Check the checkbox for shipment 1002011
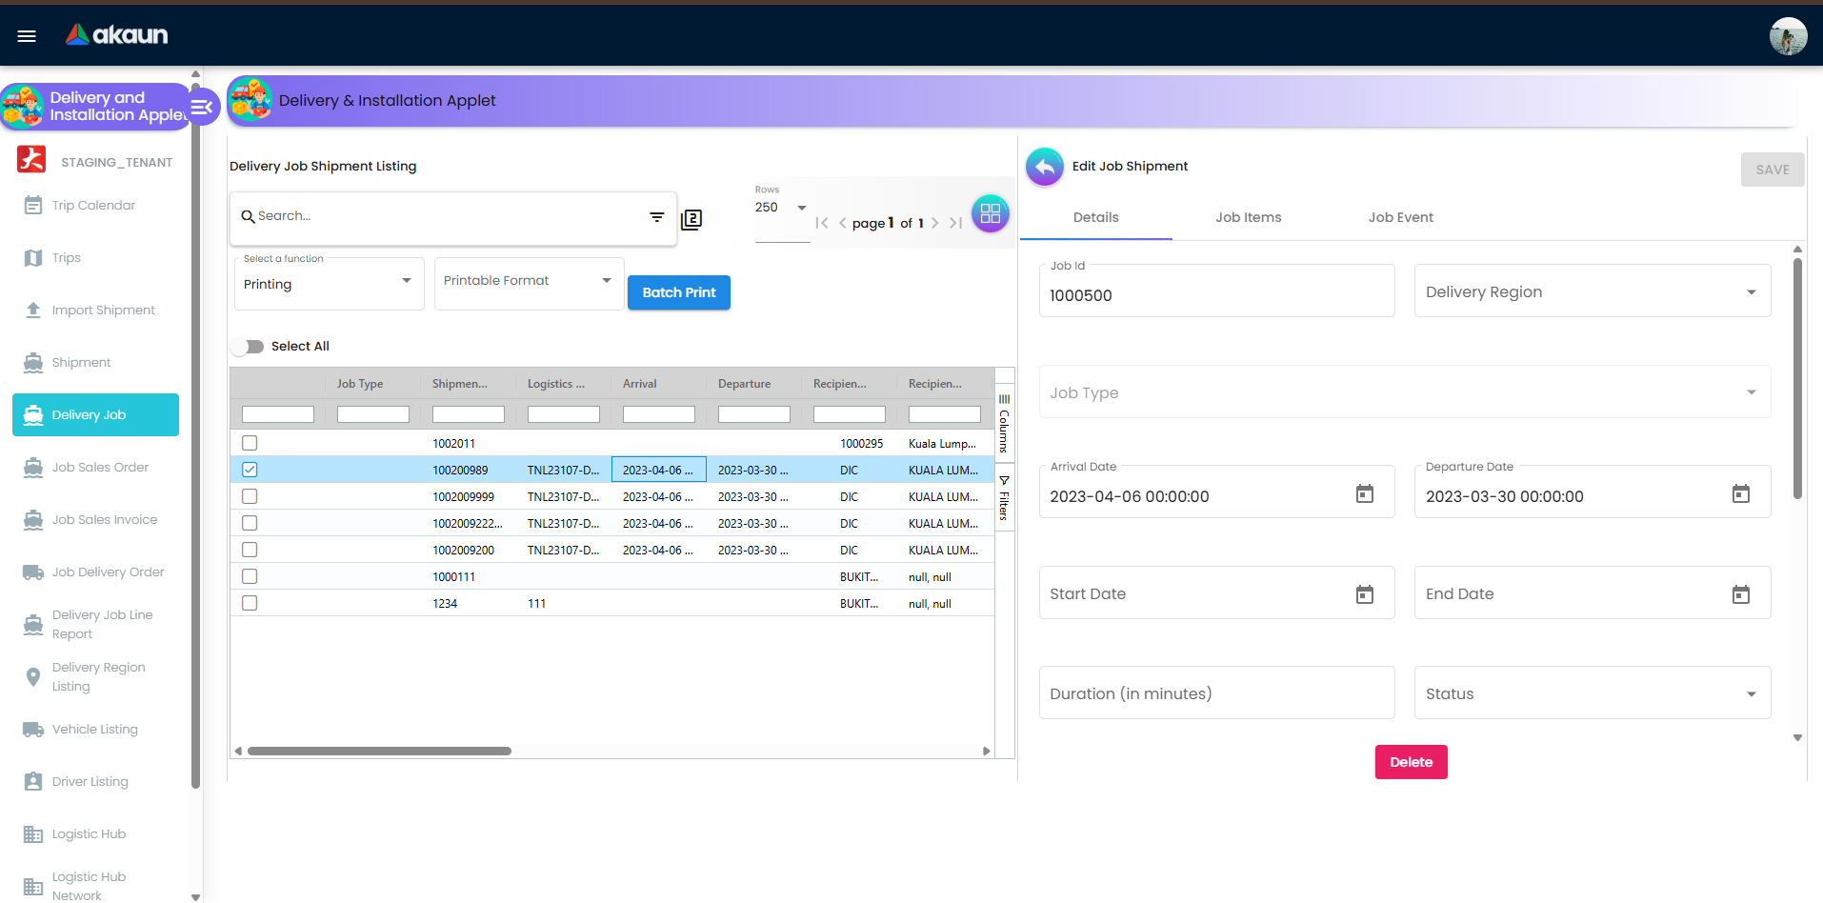 click(249, 442)
